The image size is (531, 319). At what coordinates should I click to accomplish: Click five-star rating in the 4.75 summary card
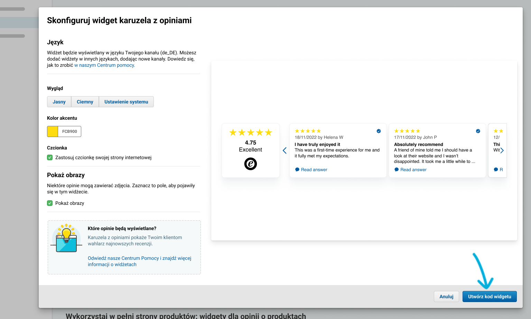point(251,133)
